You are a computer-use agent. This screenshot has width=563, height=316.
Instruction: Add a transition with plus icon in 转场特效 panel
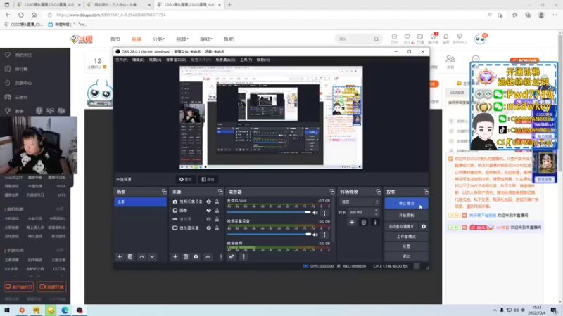tap(352, 222)
